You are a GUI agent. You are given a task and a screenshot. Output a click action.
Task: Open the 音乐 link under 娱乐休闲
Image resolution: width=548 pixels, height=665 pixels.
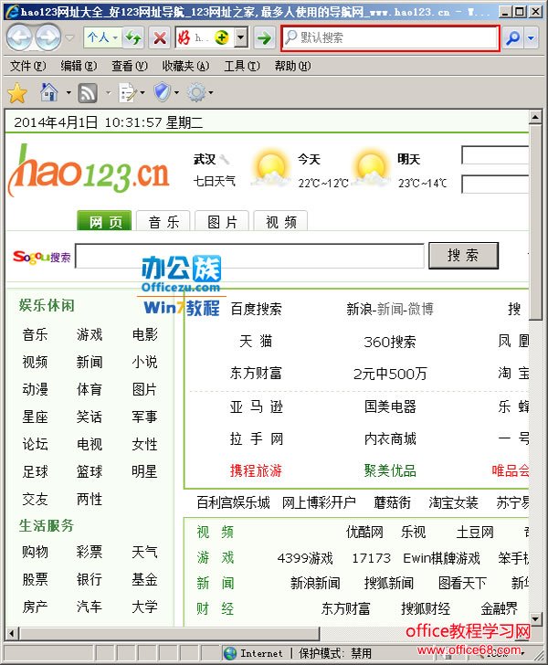coord(35,334)
